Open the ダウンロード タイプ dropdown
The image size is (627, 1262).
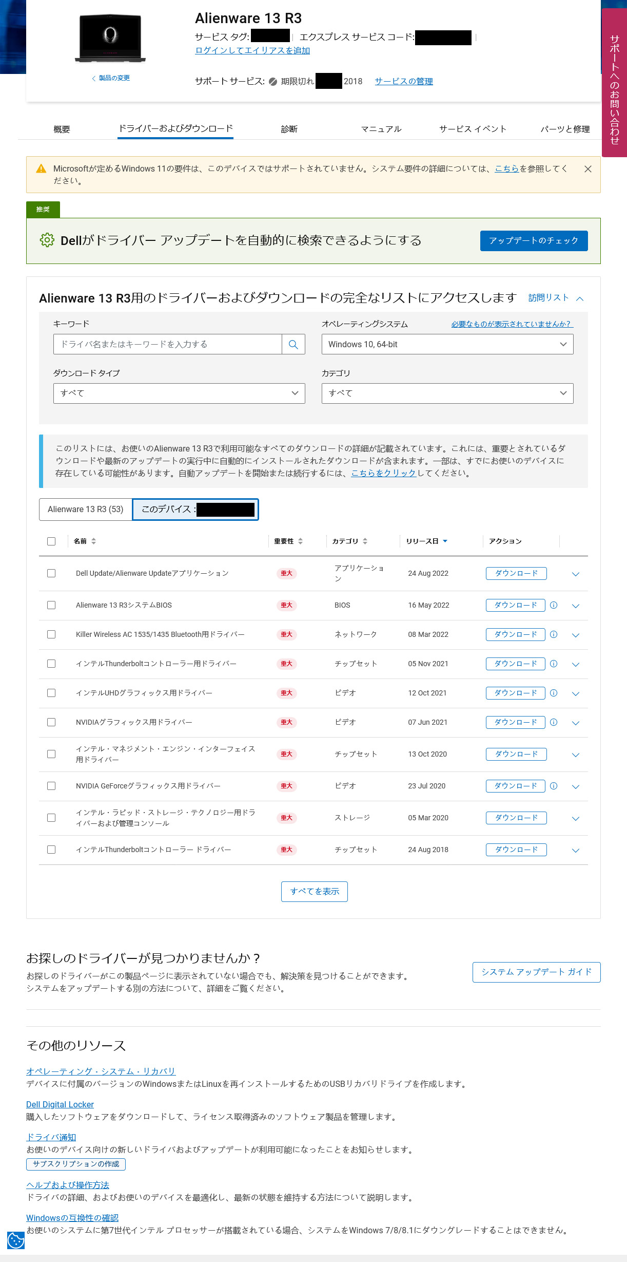click(179, 393)
